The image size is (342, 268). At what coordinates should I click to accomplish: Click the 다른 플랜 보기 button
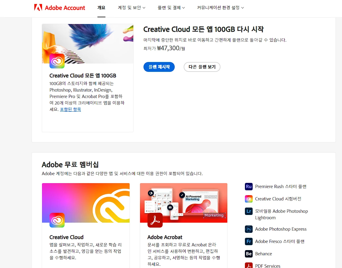202,67
